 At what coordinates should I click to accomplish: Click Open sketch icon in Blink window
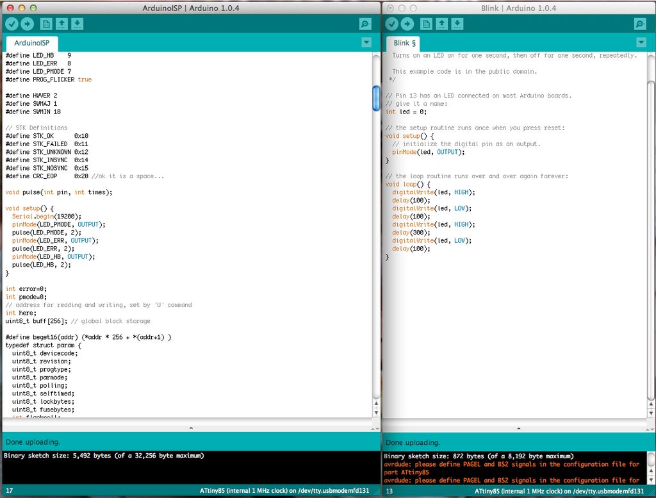(x=441, y=24)
